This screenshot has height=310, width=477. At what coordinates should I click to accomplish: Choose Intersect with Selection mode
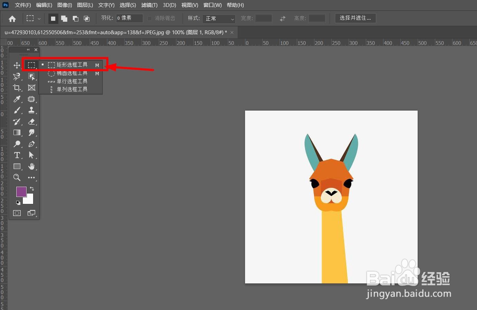(87, 19)
